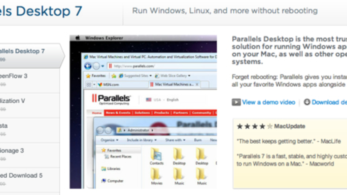The width and height of the screenshot is (347, 195).
Task: Switch to the MSN.com browser tab
Action: (123, 84)
